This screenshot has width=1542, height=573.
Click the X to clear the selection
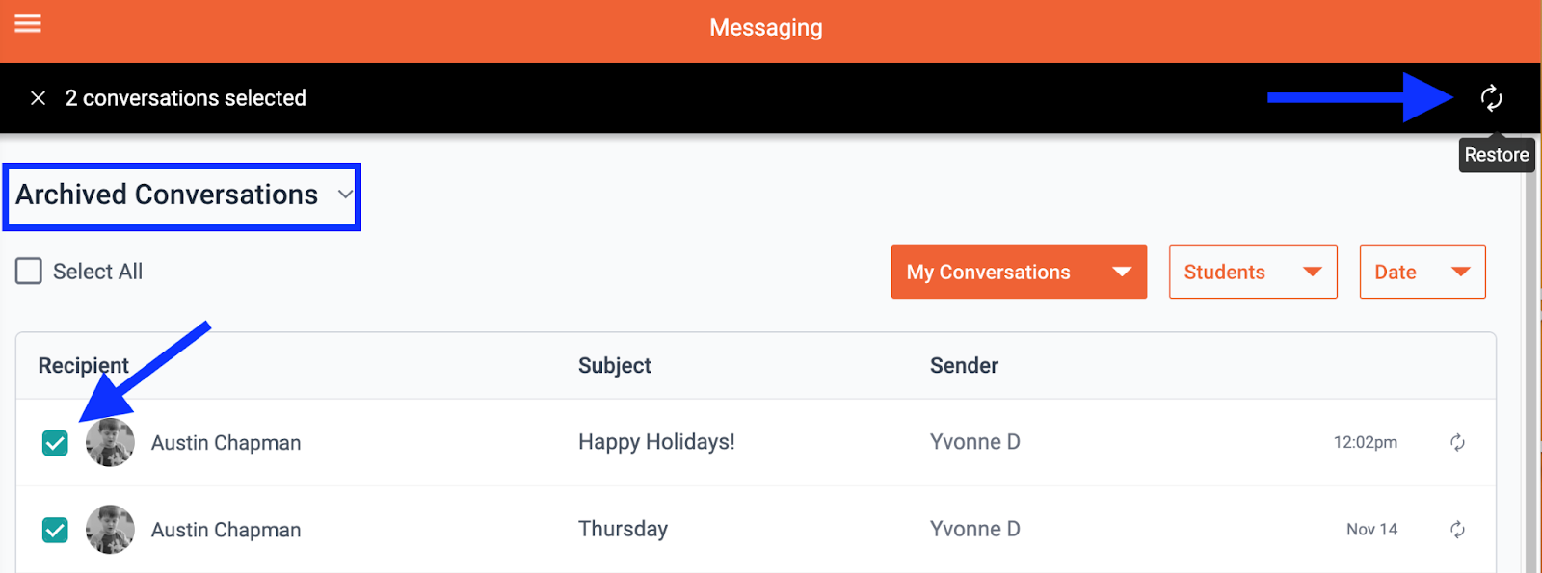(x=39, y=98)
